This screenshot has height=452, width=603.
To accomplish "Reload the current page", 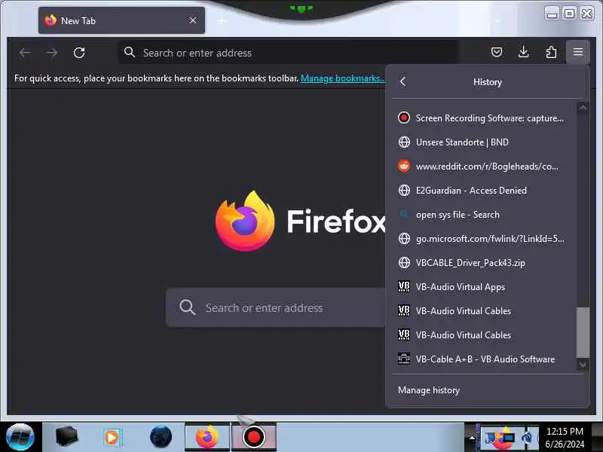I will click(x=79, y=53).
